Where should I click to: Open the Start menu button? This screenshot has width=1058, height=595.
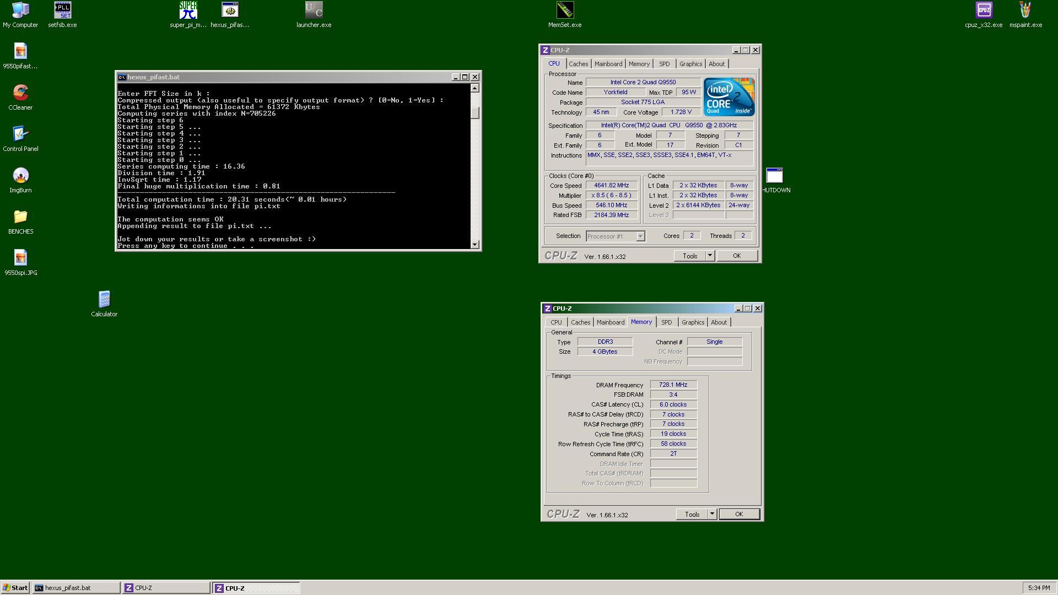[x=15, y=588]
